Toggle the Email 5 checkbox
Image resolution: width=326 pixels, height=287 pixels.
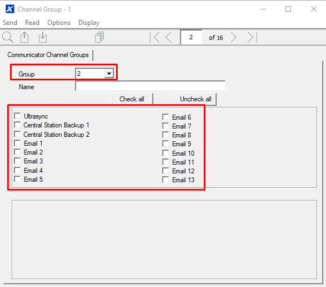(x=17, y=179)
